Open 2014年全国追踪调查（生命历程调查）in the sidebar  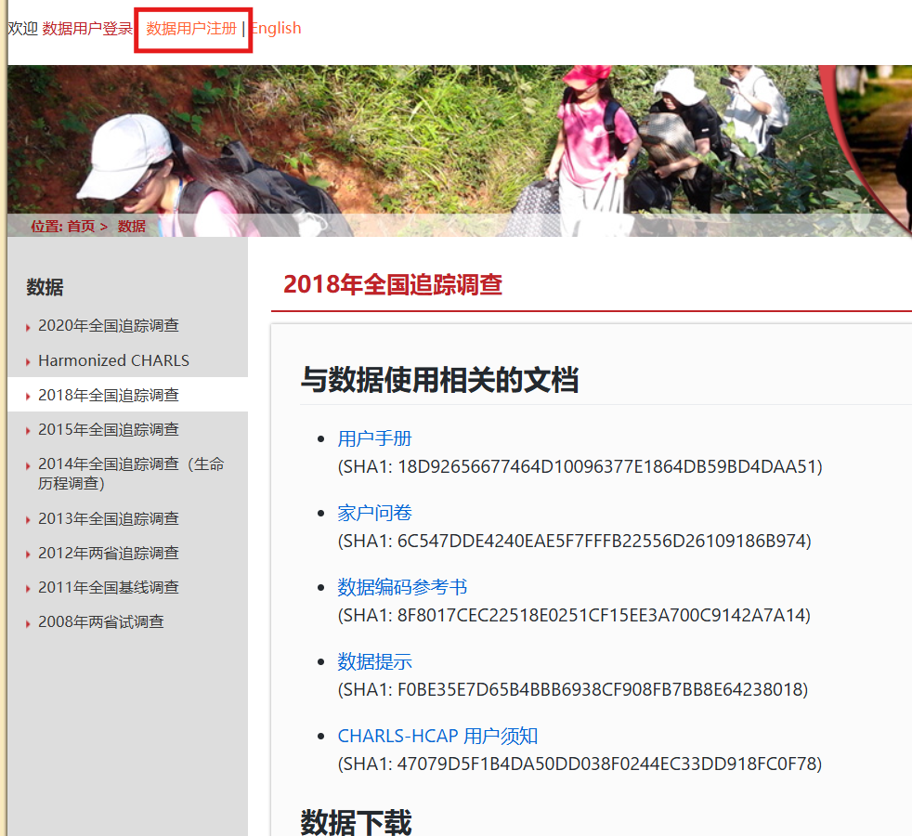pyautogui.click(x=130, y=473)
